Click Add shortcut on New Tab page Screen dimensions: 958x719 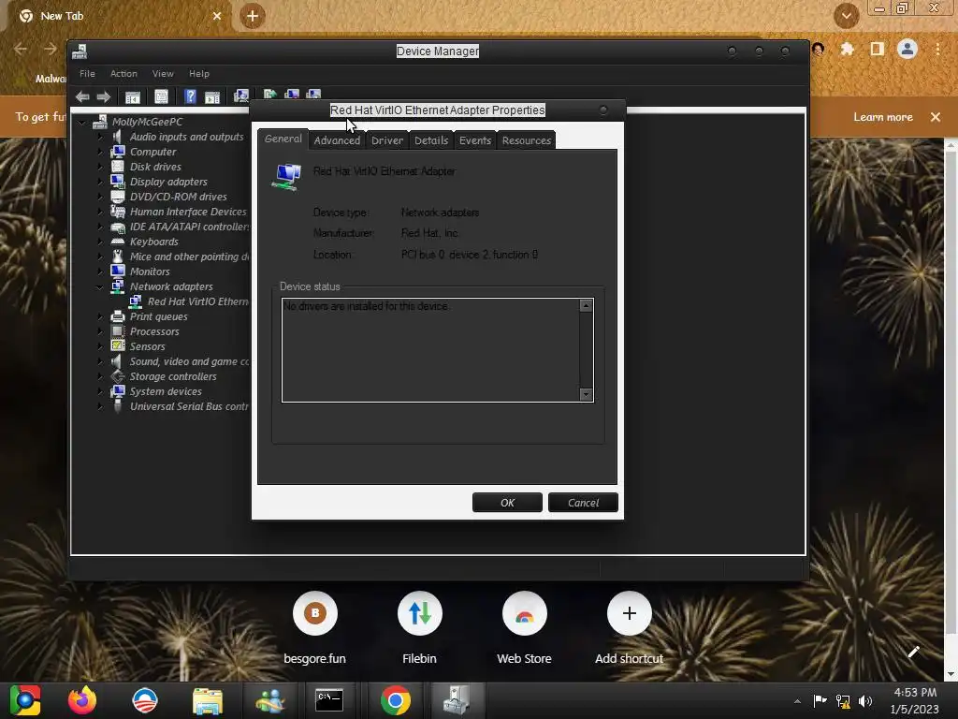(630, 628)
